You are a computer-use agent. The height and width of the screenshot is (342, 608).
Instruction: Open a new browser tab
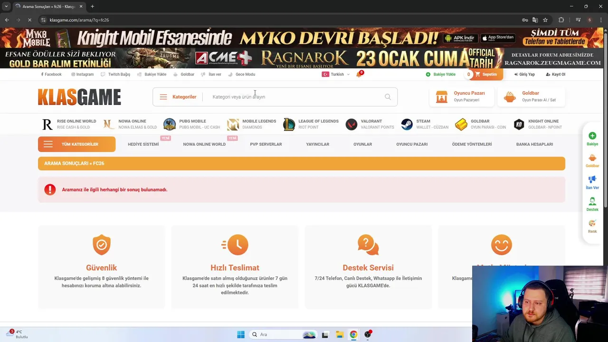[x=92, y=6]
